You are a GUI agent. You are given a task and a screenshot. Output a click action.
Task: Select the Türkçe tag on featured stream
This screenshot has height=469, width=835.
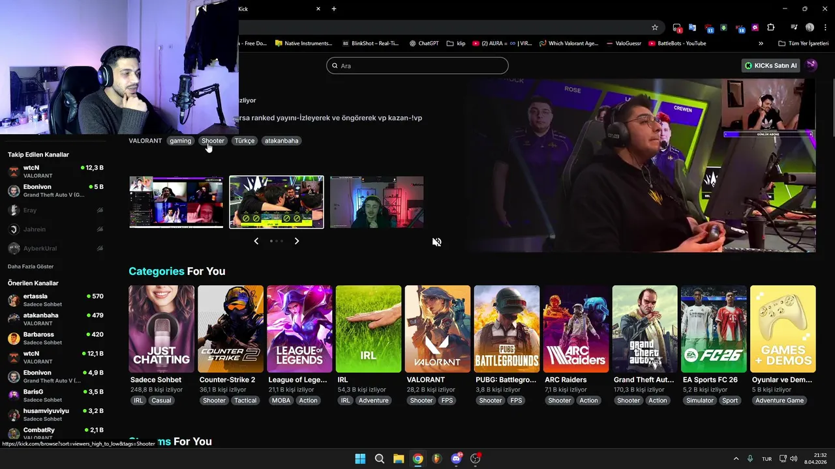pos(245,141)
